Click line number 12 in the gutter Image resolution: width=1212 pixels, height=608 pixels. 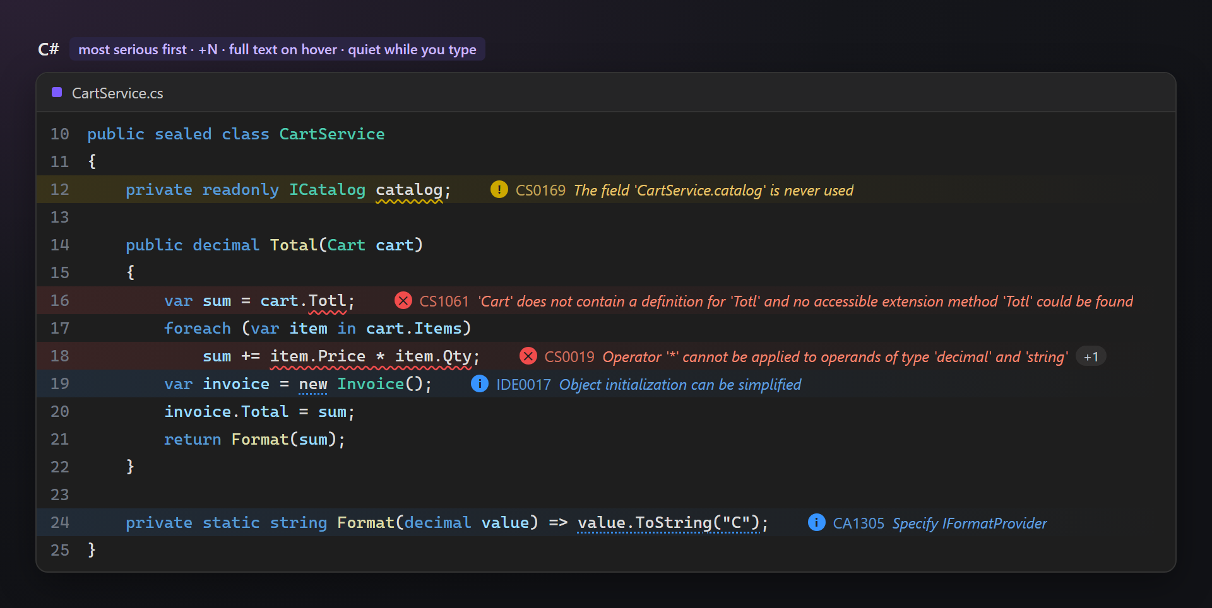point(59,189)
